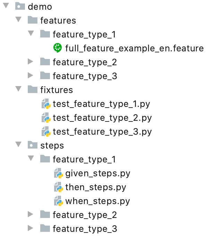Collapse the demo root folder
Image resolution: width=206 pixels, height=236 pixels.
(x=6, y=6)
